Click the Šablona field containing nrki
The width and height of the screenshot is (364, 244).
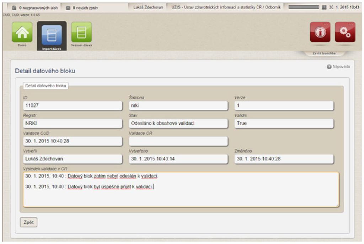(178, 105)
